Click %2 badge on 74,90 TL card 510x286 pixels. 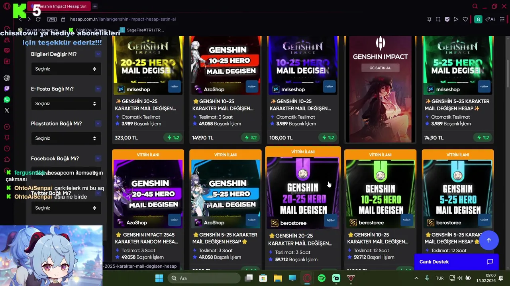(x=483, y=138)
